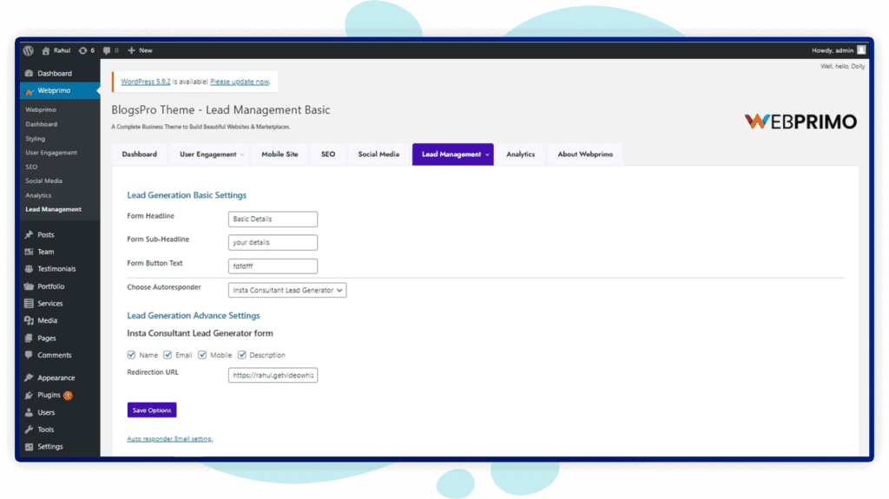Click the Comments sidebar icon
Viewport: 889px width, 499px height.
click(29, 355)
